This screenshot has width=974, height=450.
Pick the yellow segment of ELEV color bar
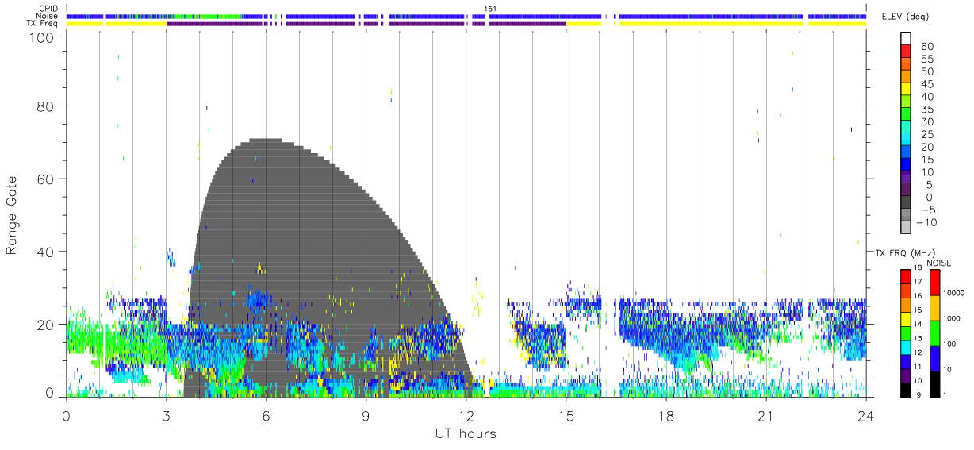coord(906,87)
